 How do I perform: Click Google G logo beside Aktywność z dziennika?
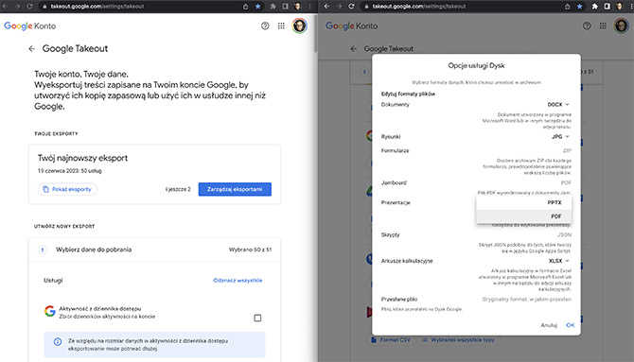[50, 311]
